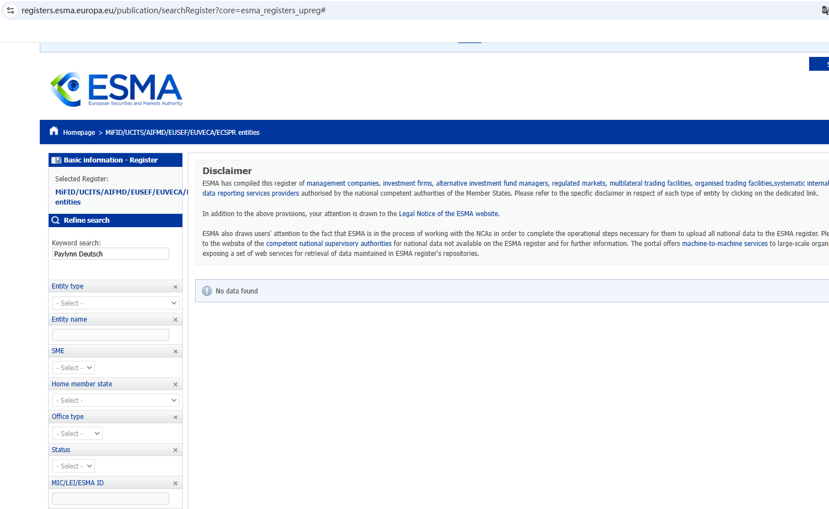
Task: Open the Status dropdown
Action: pyautogui.click(x=74, y=466)
